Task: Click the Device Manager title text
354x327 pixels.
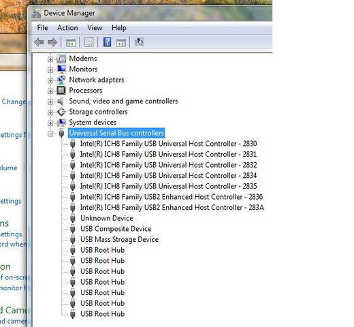Action: [69, 13]
